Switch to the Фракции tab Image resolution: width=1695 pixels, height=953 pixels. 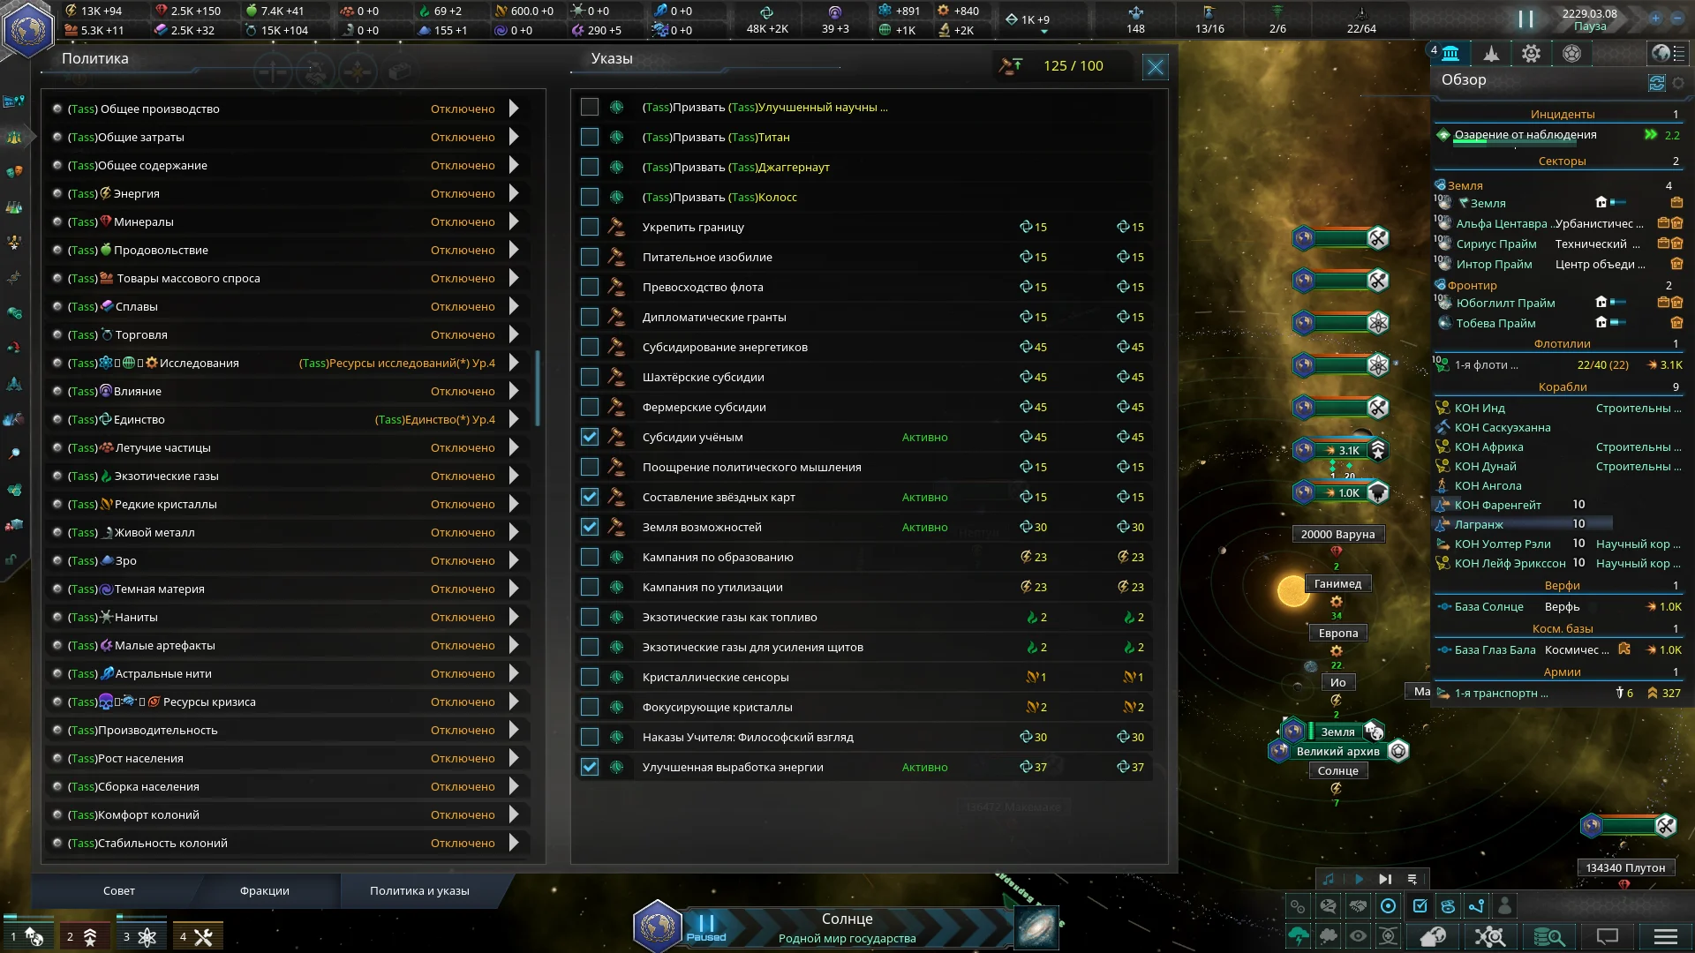(264, 890)
